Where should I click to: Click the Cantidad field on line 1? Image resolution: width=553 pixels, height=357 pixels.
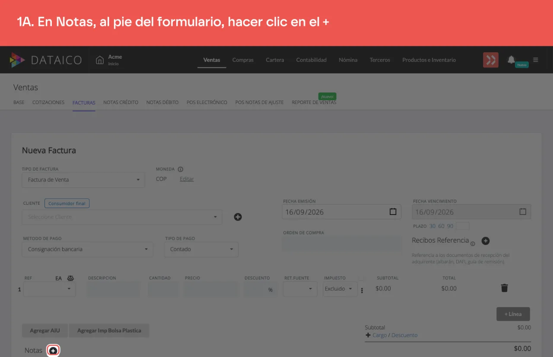coord(163,289)
